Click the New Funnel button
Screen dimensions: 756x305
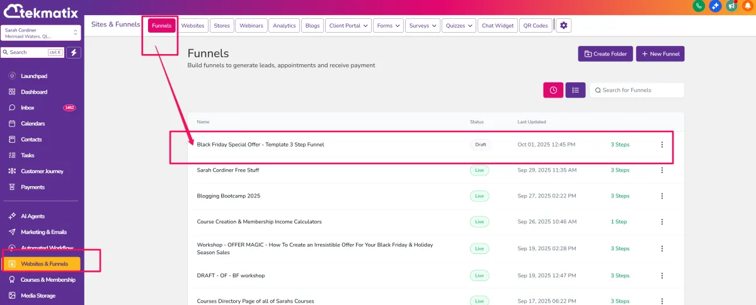click(660, 54)
